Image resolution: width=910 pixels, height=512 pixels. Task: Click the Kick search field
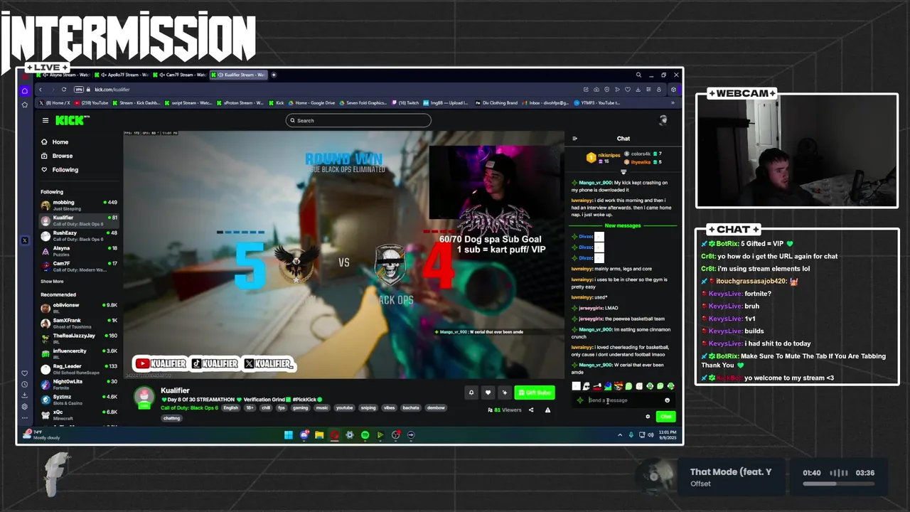click(x=358, y=120)
